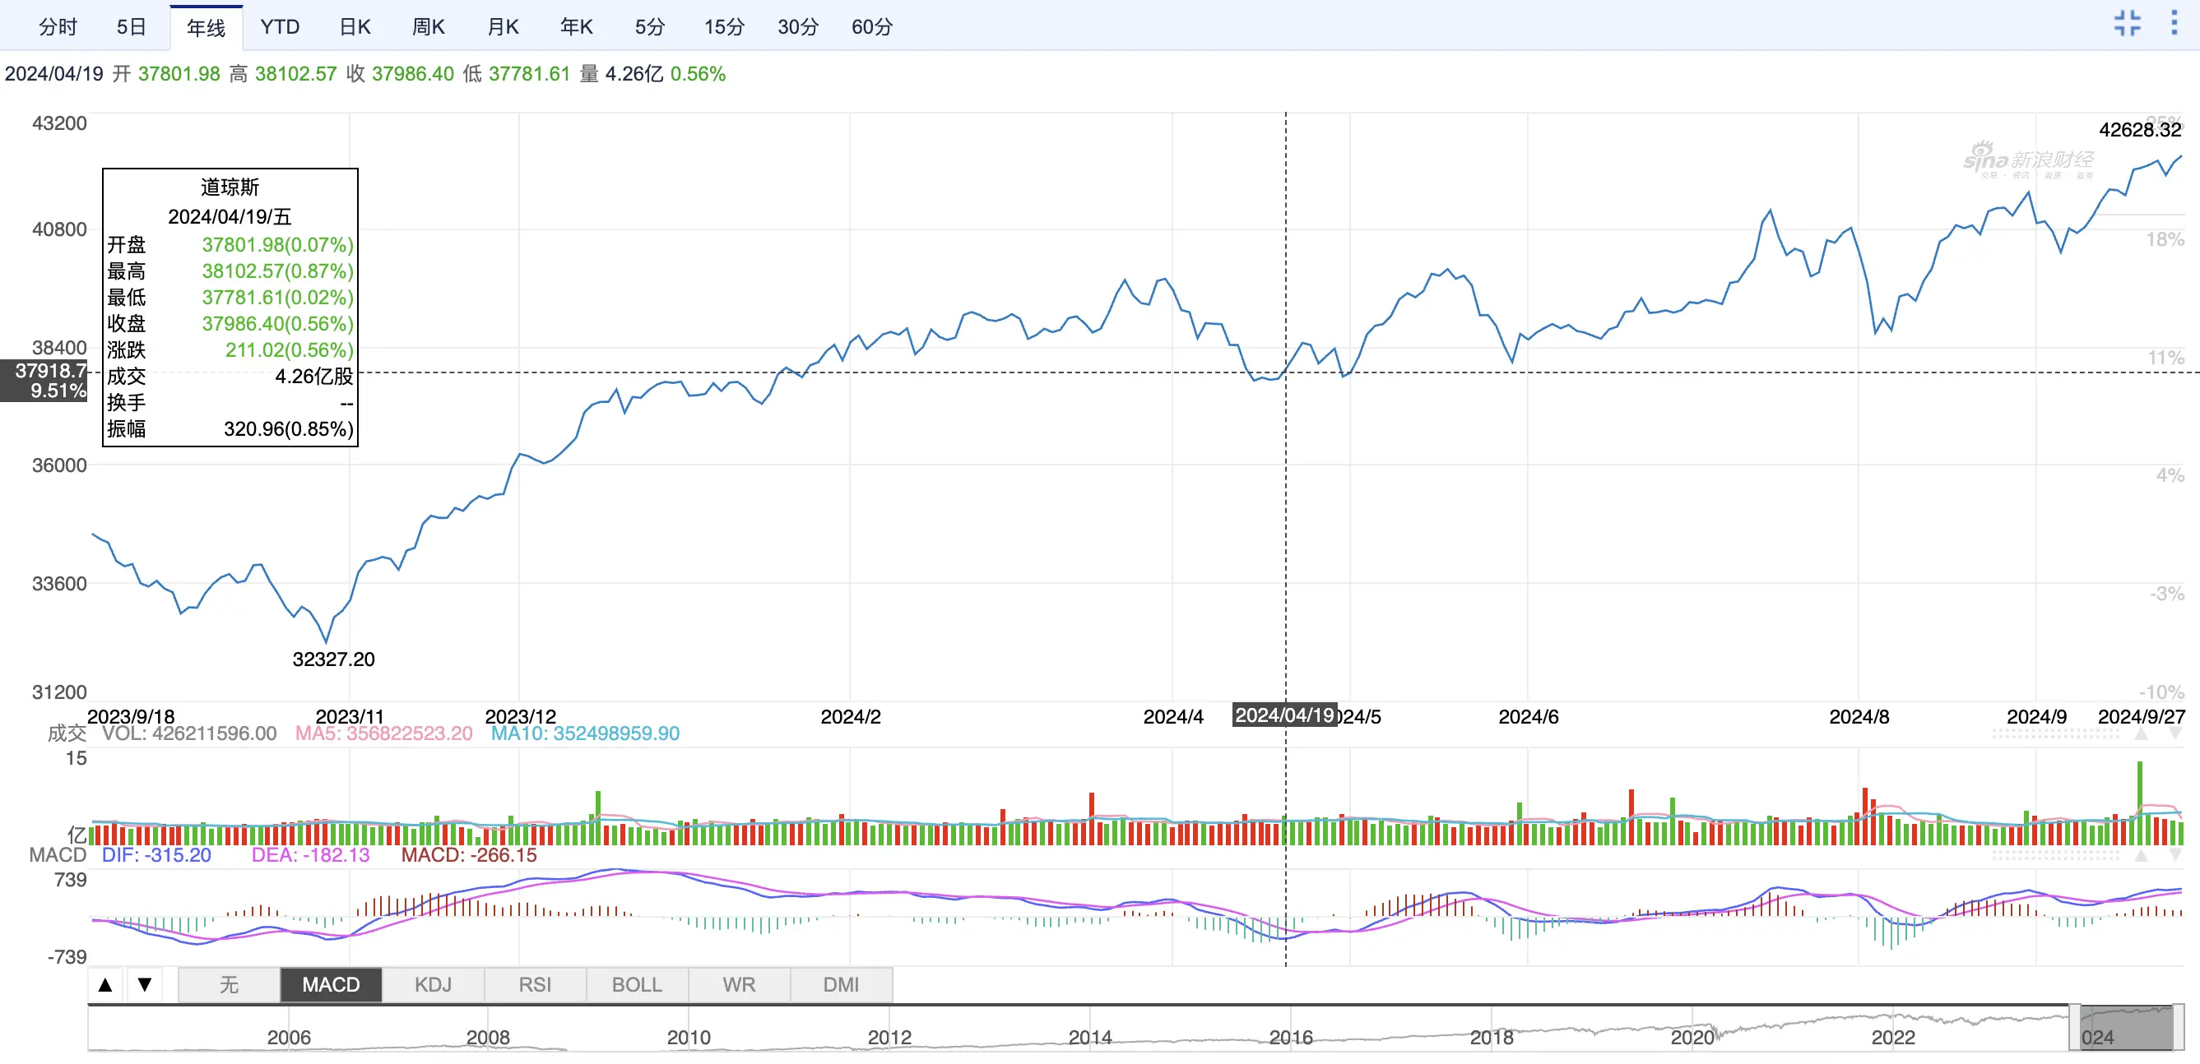Image resolution: width=2200 pixels, height=1064 pixels.
Task: Click gray up triangle above MACD panel
Action: 2141,856
